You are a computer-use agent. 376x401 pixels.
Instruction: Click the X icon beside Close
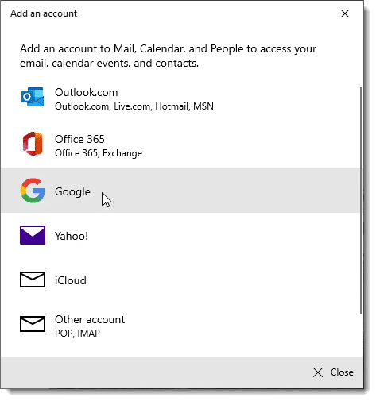point(318,372)
